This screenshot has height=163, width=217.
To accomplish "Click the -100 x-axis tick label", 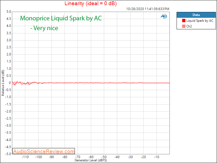I will point(38,157).
